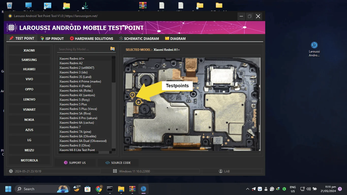347x195 pixels.
Task: Open the terminal icon in the taskbar
Action: tap(110, 189)
